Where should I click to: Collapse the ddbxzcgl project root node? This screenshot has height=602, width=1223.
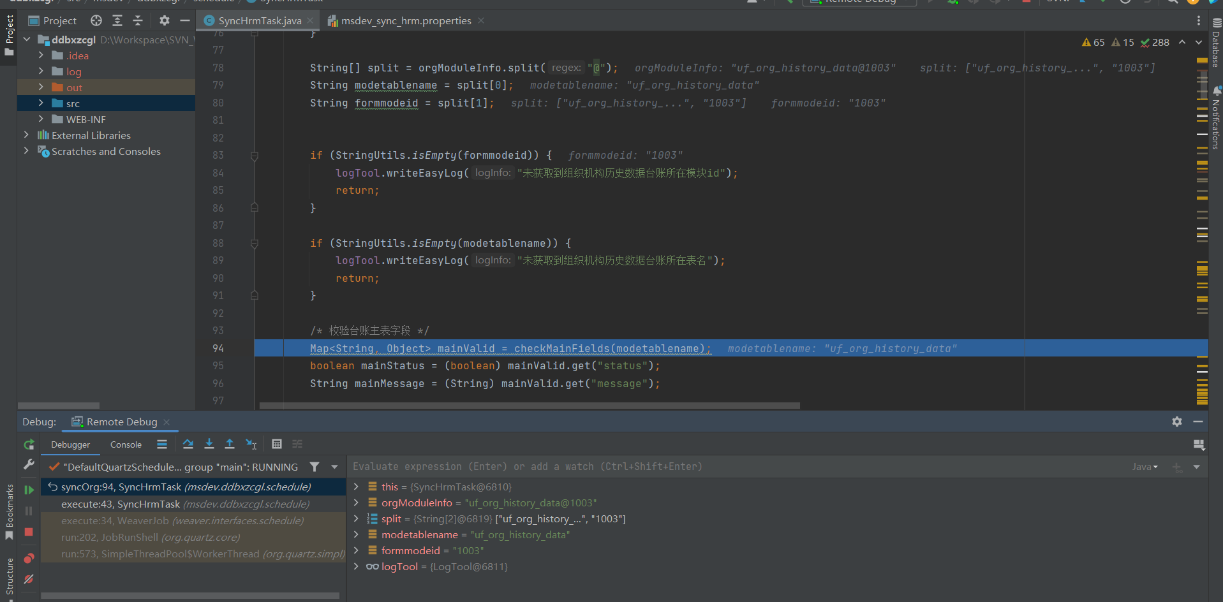[x=27, y=39]
